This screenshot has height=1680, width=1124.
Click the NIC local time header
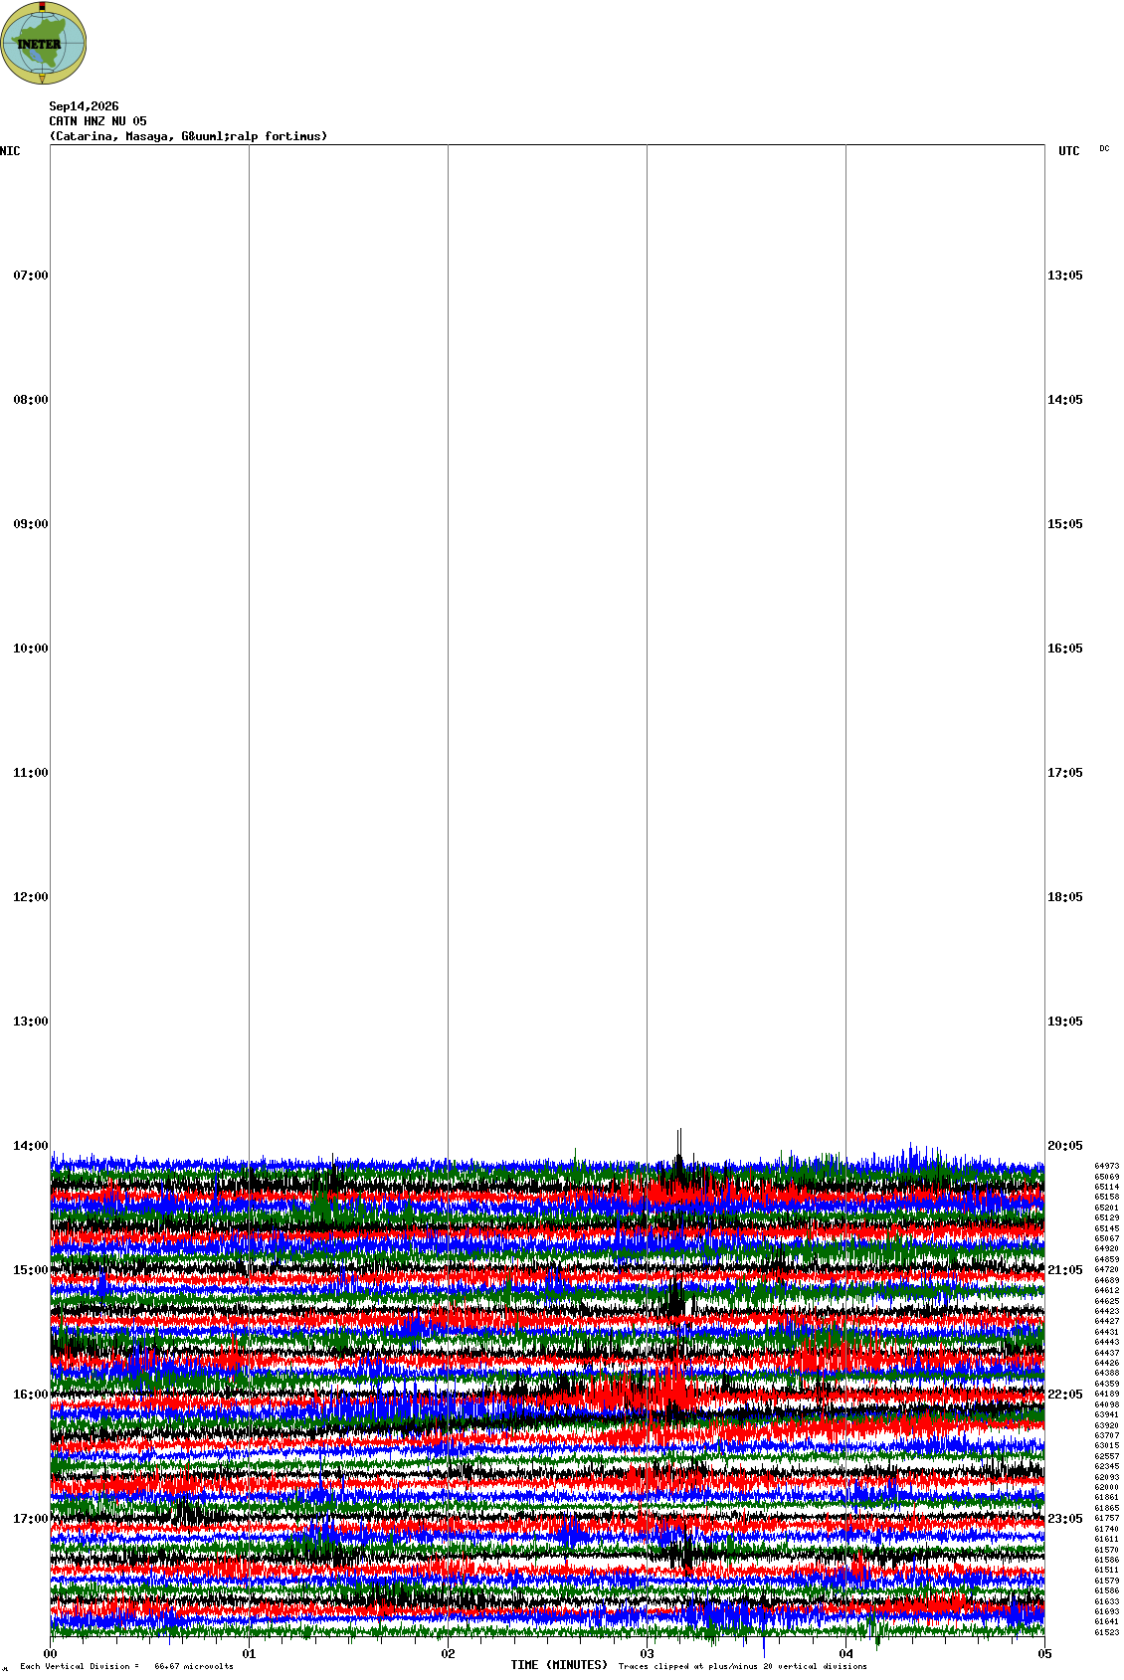[10, 151]
